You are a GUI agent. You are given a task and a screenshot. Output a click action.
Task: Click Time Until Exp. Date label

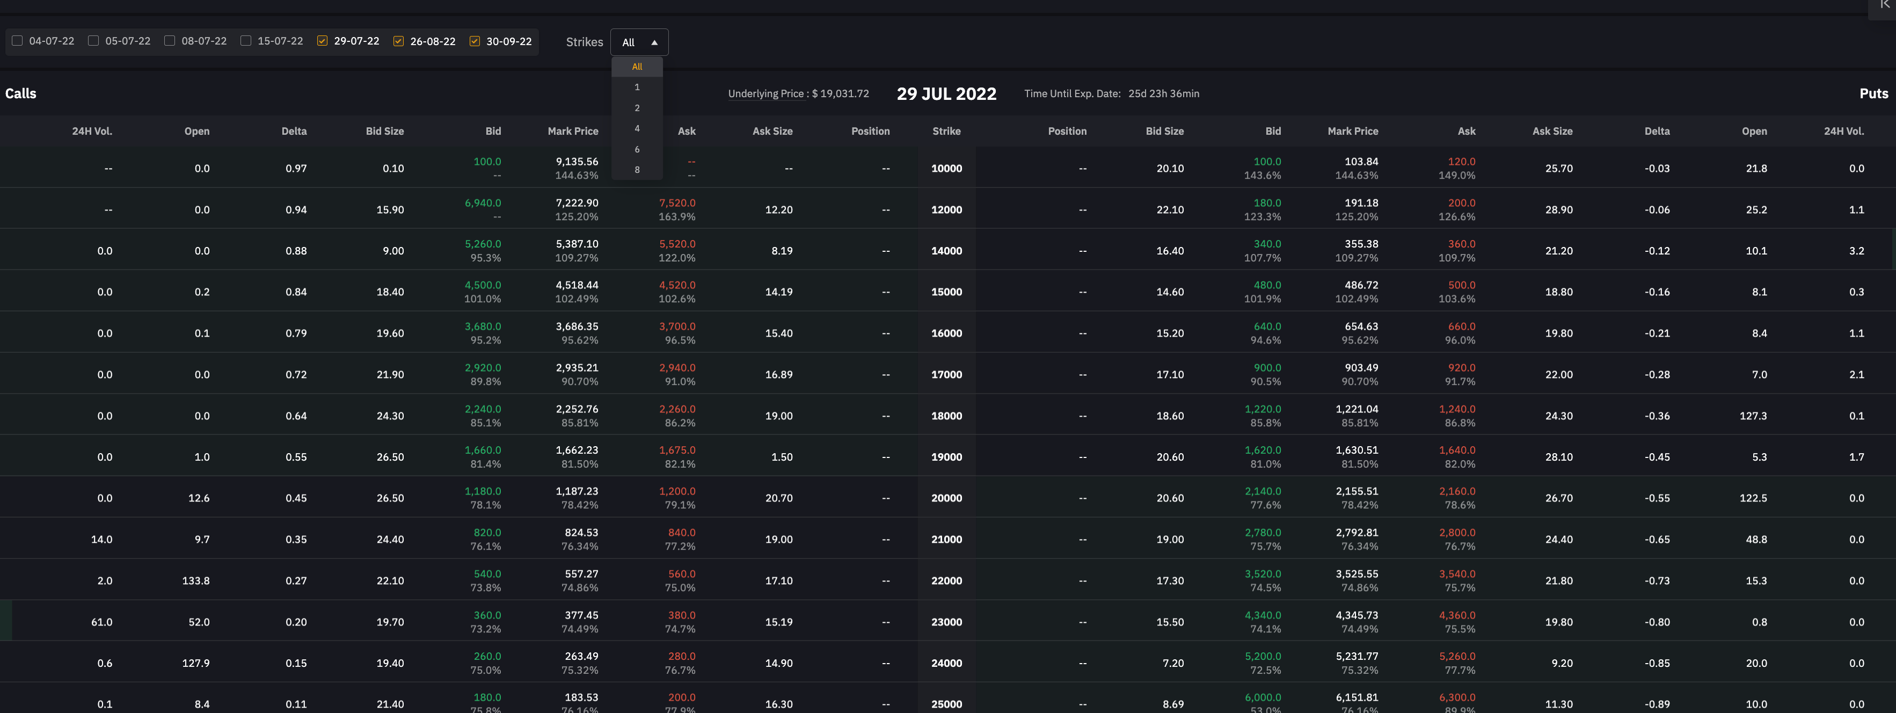click(1073, 93)
